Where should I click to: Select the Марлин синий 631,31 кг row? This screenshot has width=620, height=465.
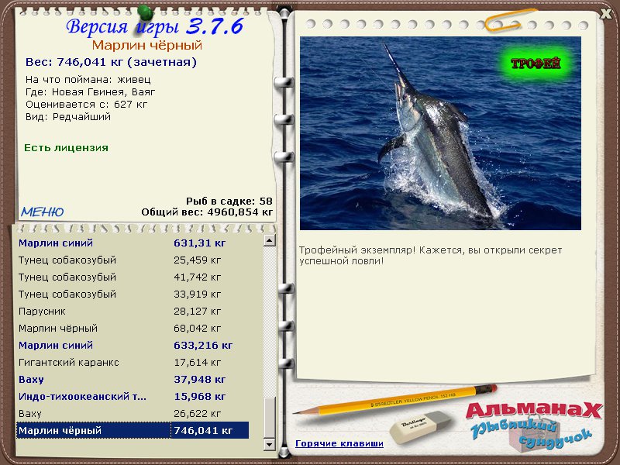(133, 243)
